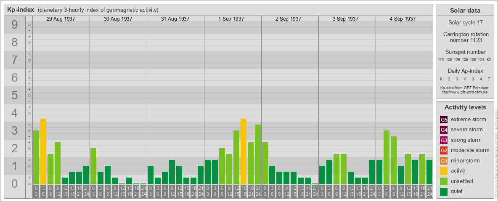This screenshot has height=202, width=498.
Task: Click the '4 Sep 1937' date header
Action: click(403, 19)
